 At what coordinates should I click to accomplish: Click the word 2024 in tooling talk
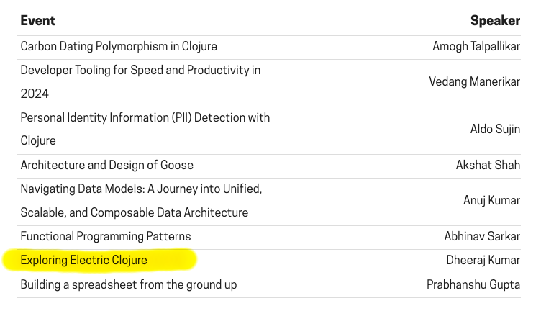point(35,94)
